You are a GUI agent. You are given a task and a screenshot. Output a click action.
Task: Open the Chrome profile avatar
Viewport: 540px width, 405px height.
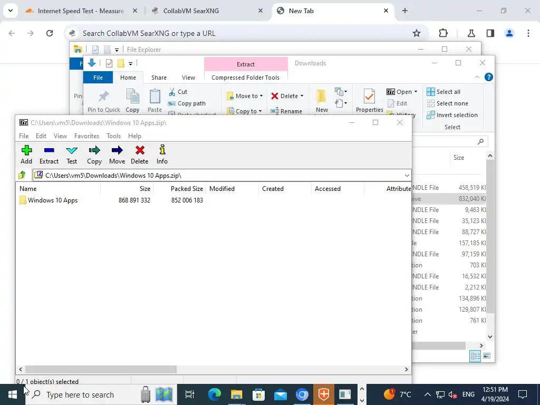(509, 33)
